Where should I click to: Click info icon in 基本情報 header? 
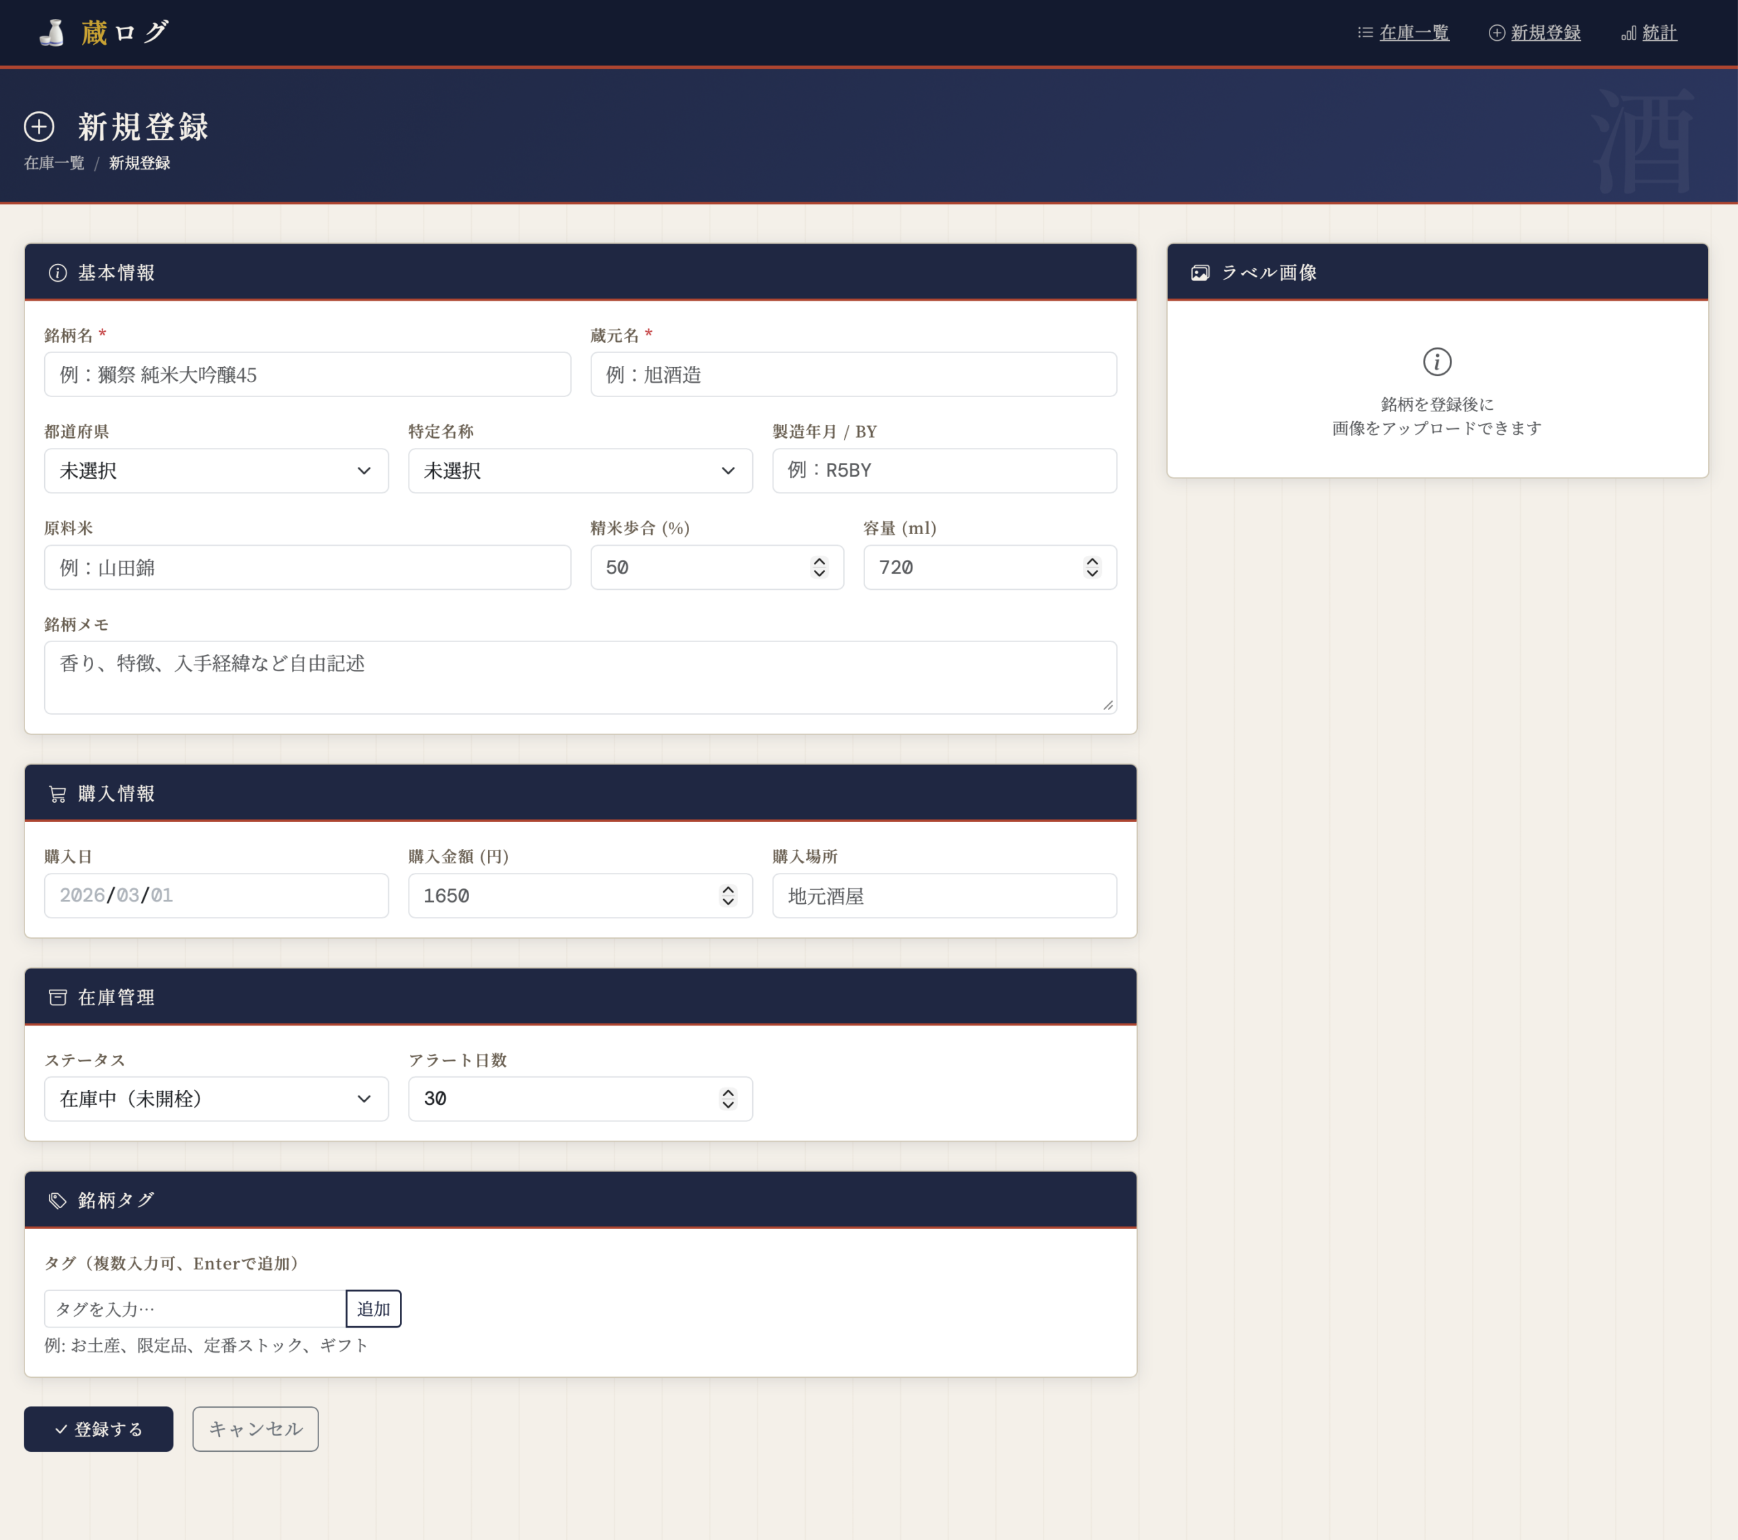coord(57,273)
